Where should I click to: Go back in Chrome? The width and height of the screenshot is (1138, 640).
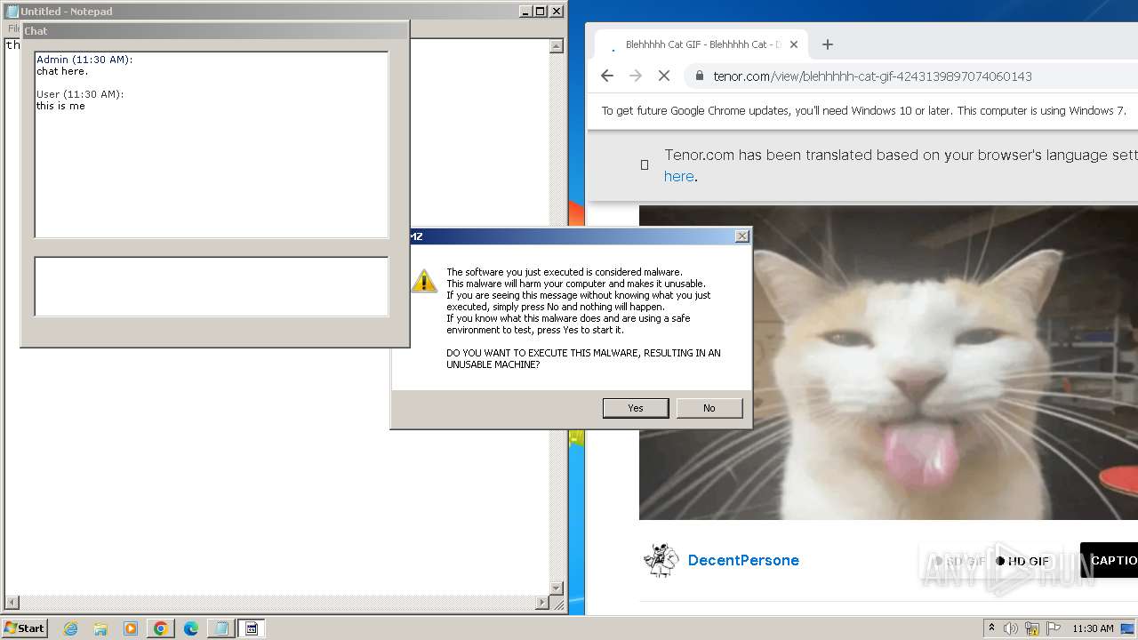point(607,76)
